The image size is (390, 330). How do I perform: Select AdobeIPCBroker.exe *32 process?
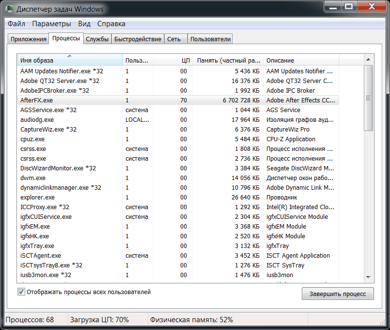[178, 90]
